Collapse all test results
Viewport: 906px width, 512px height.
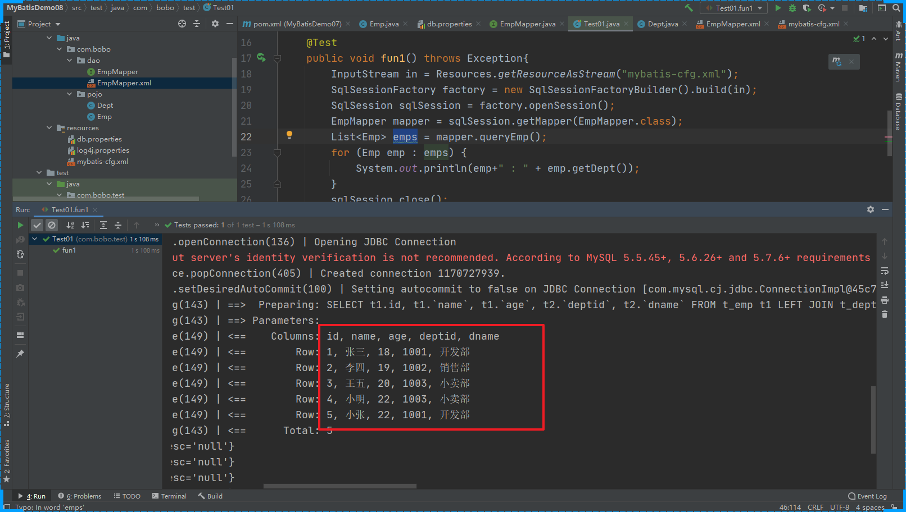click(118, 225)
